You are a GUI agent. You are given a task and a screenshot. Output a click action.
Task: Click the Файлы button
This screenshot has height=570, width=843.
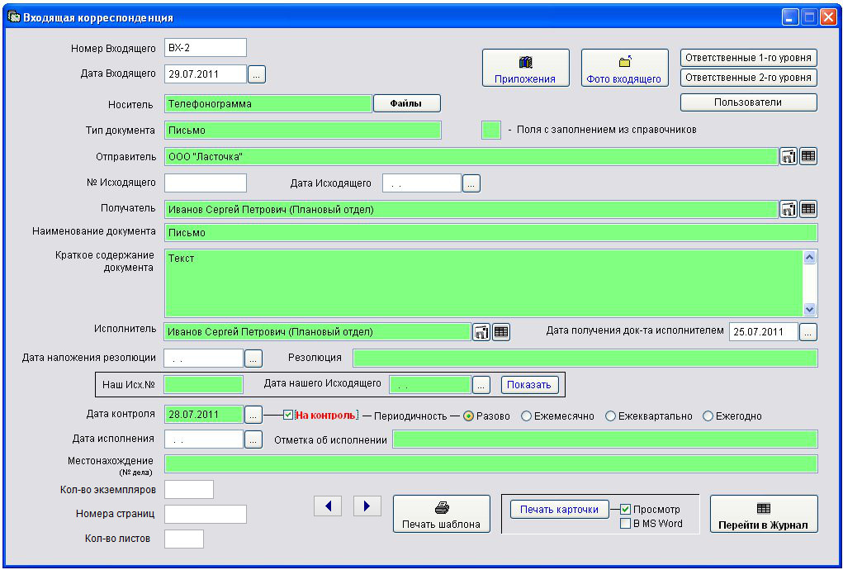point(406,103)
